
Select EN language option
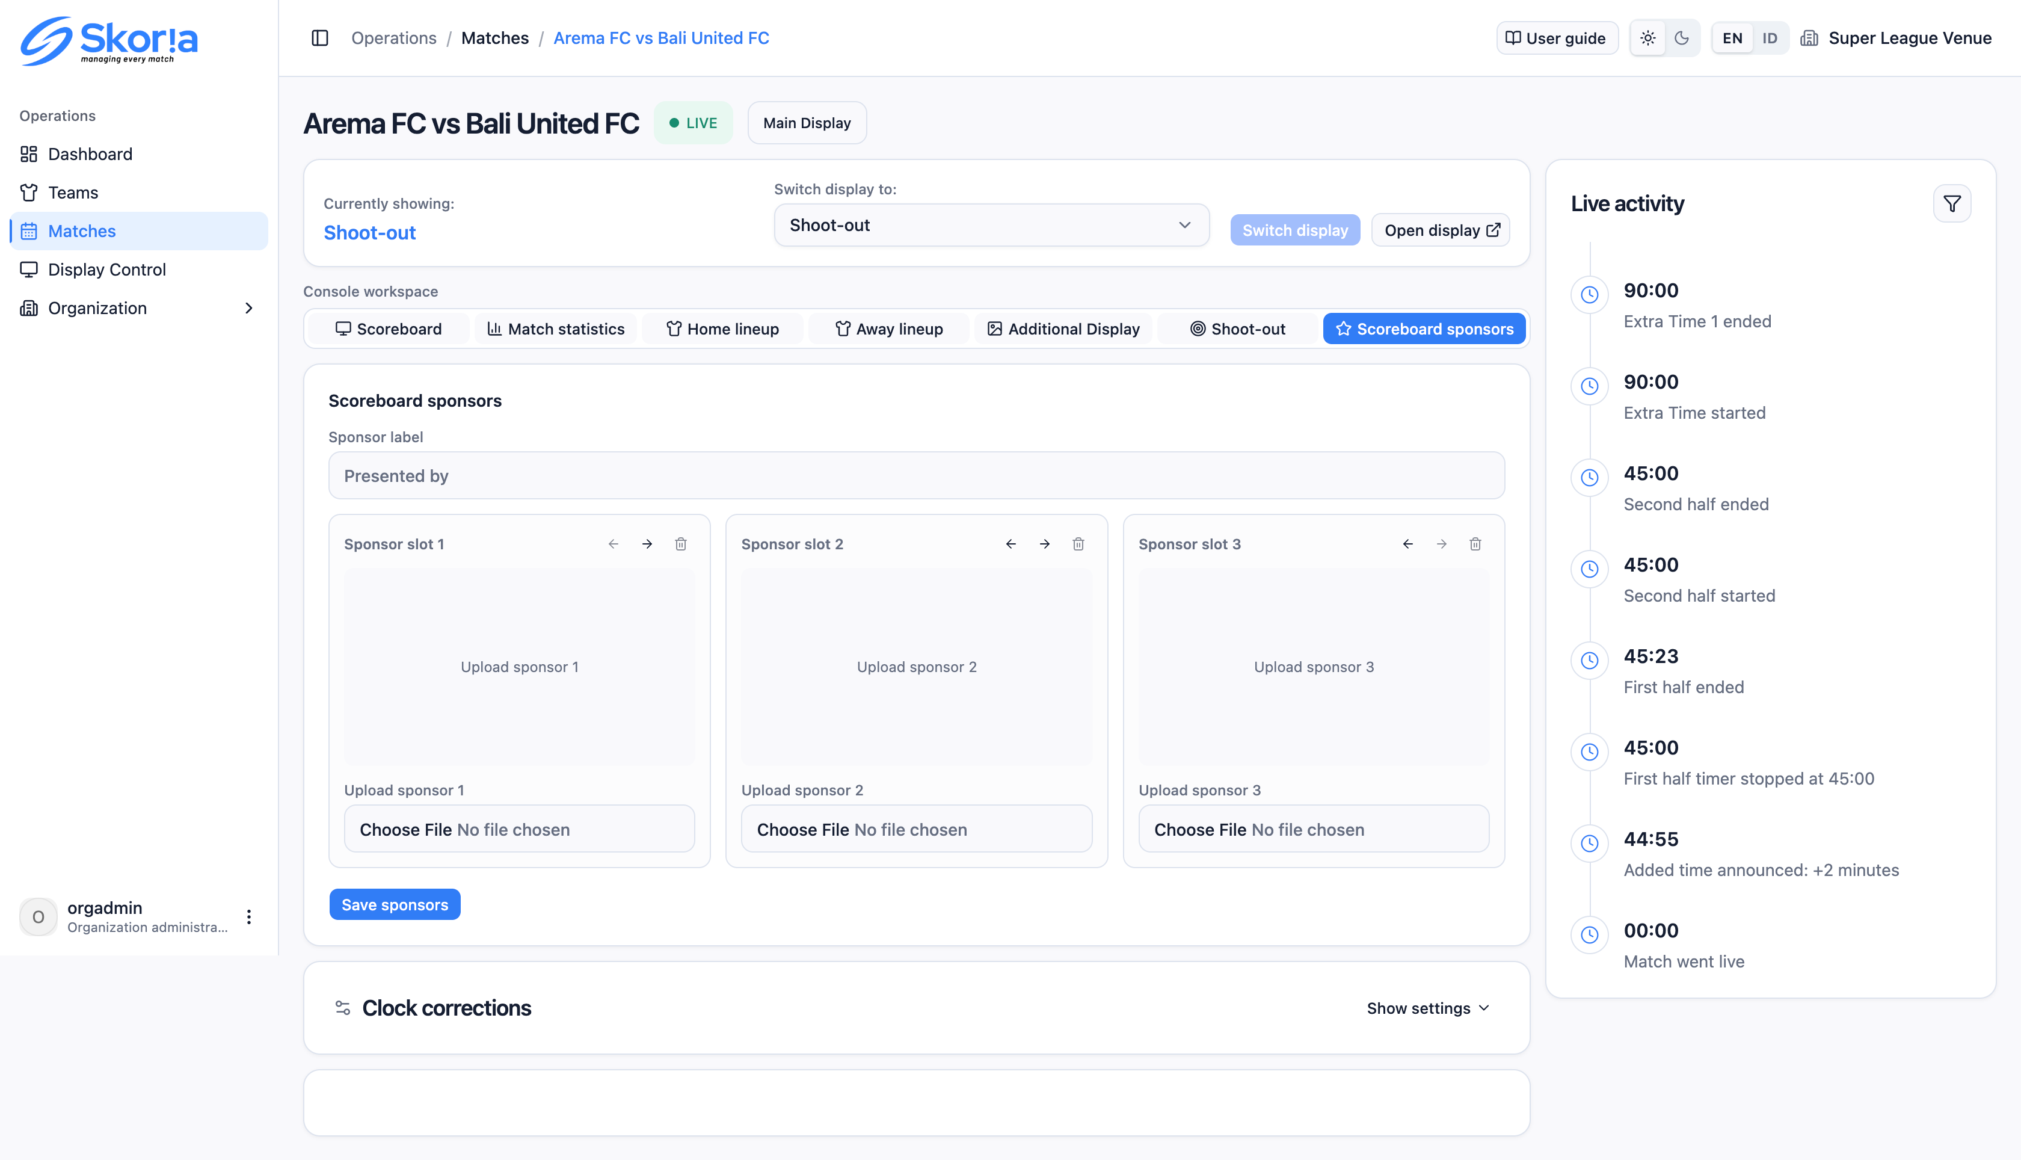1732,37
